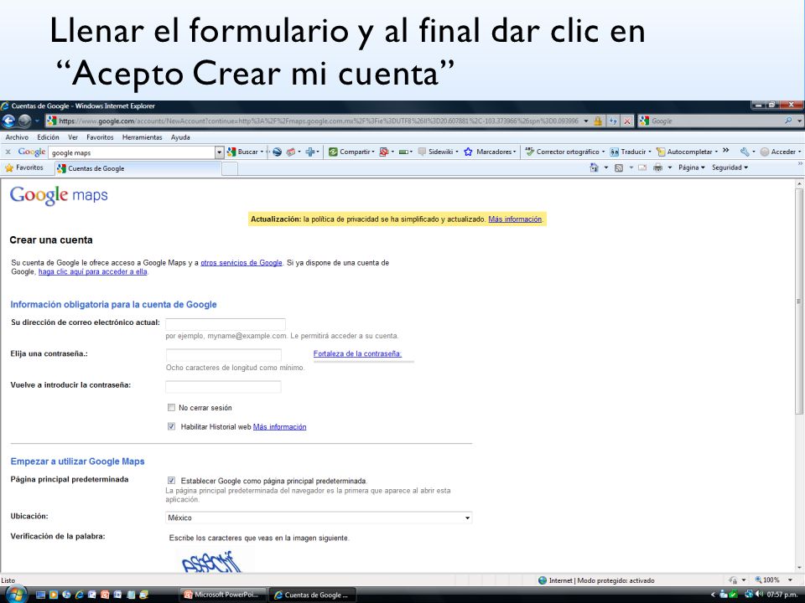The width and height of the screenshot is (805, 603).
Task: Click the Windows Start orb
Action: (x=16, y=595)
